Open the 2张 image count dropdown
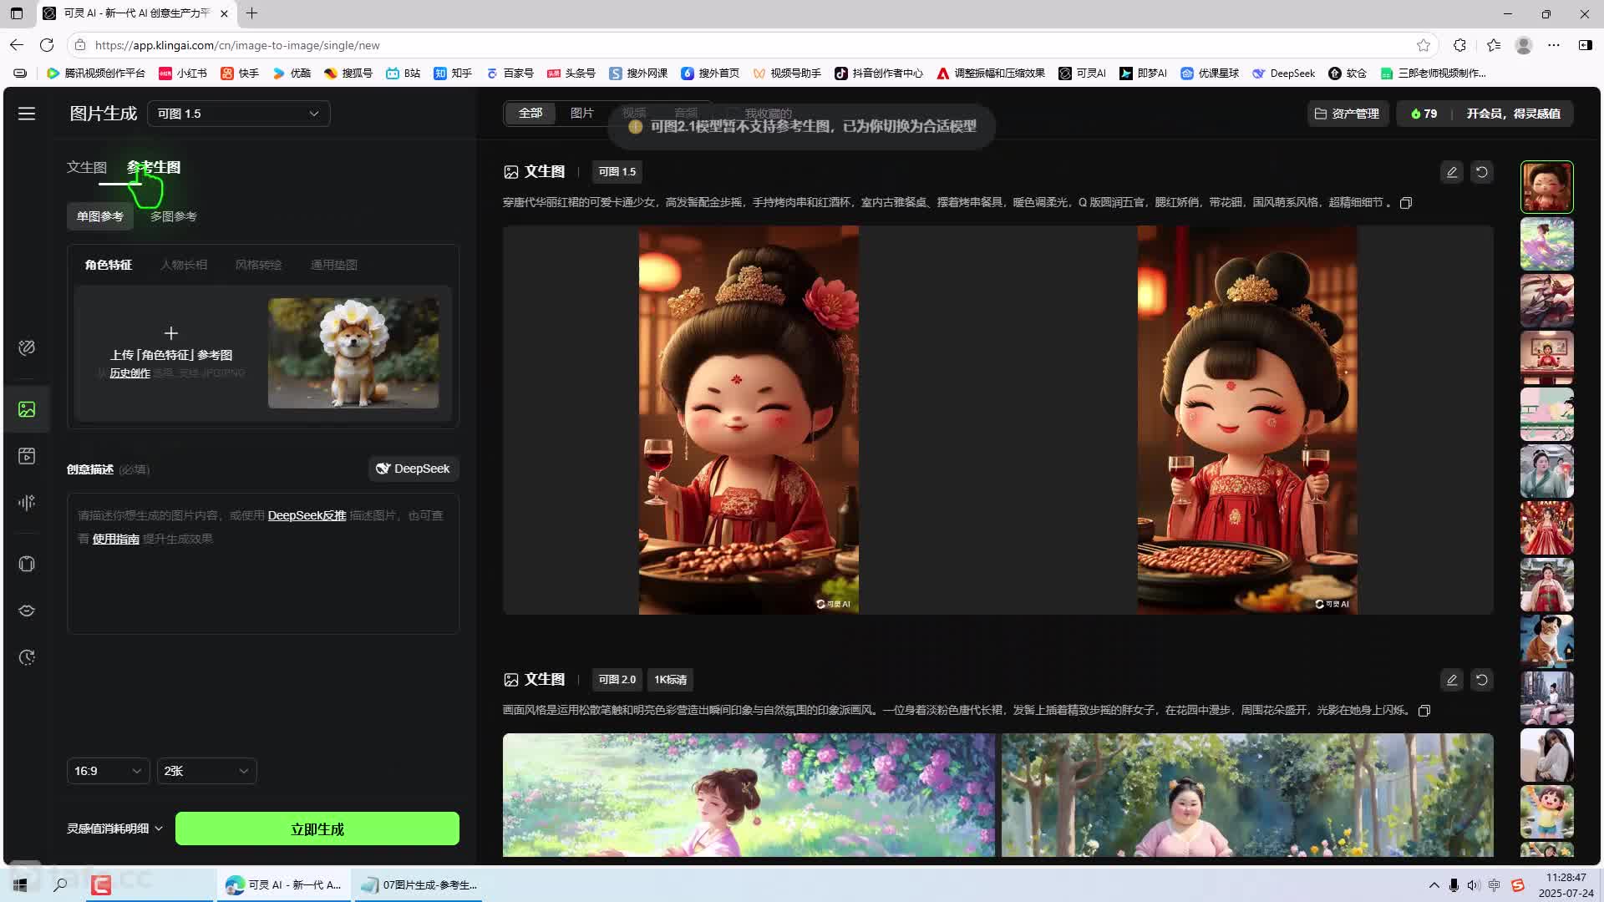 pos(206,771)
